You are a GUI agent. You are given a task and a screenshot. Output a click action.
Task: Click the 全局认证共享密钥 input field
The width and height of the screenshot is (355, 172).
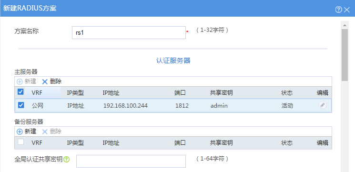(131, 161)
